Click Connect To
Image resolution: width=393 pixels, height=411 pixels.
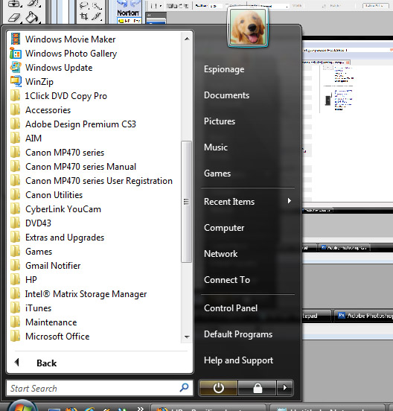click(x=226, y=280)
